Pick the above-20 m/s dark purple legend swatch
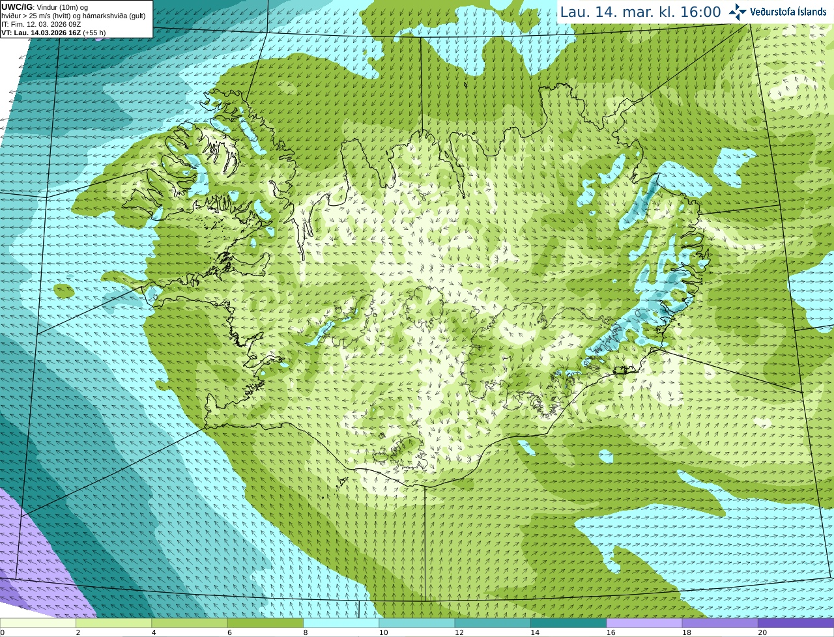Screen dimensions: 834x637 click(796, 623)
